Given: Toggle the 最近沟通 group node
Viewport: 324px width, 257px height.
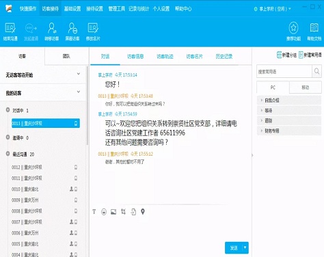Looking at the screenshot, I should pyautogui.click(x=8, y=154).
